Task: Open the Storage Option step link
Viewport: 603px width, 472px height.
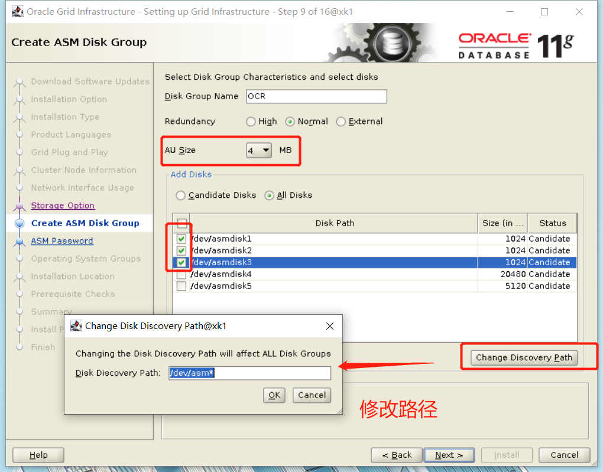Action: (63, 206)
